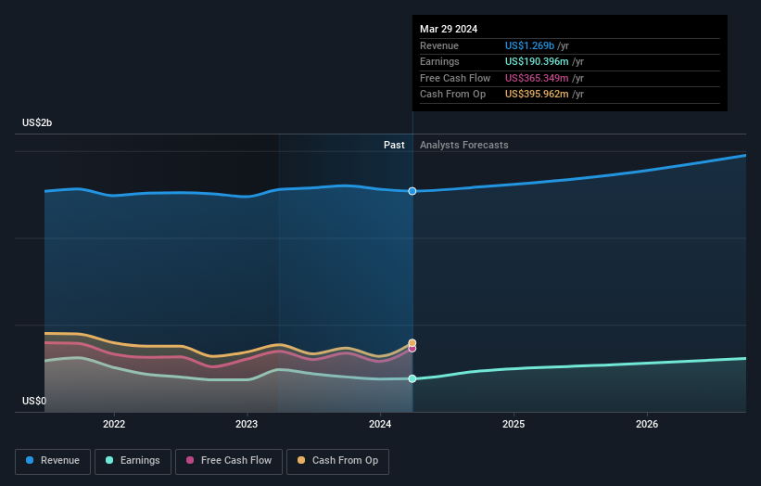
Task: Click the blue Revenue data point marker
Action: point(412,191)
